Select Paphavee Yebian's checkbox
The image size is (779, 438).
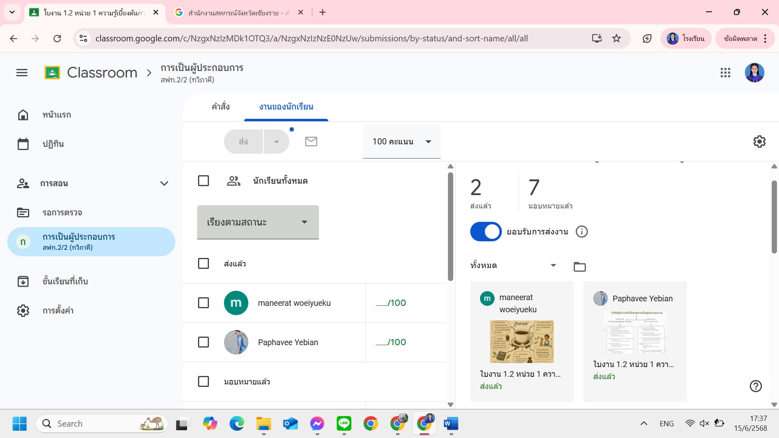[x=203, y=342]
